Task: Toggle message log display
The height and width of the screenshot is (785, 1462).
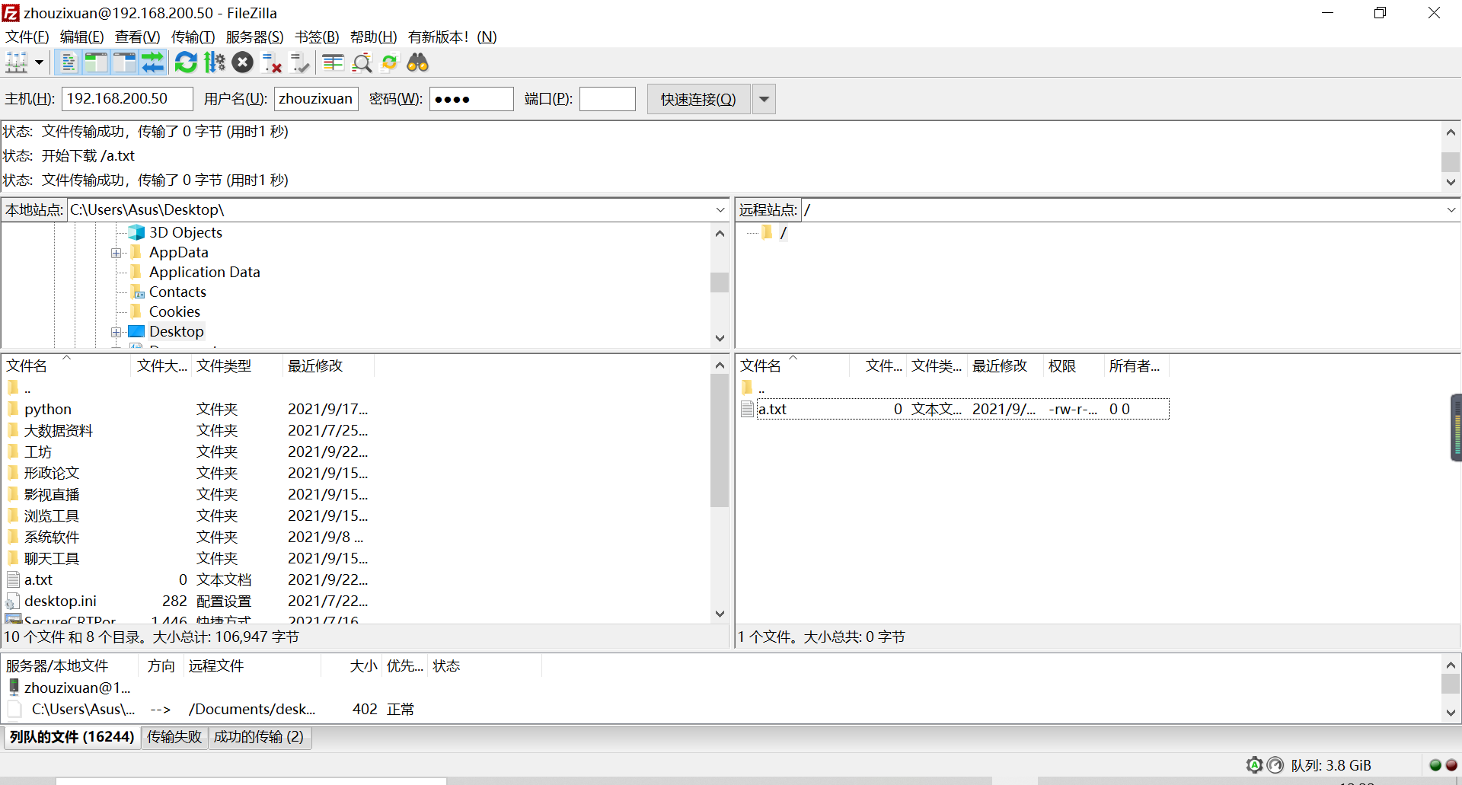Action: [69, 62]
